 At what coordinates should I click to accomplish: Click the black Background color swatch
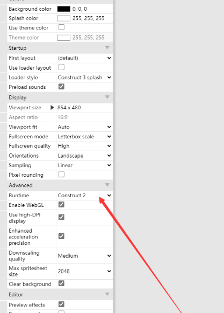pyautogui.click(x=64, y=9)
